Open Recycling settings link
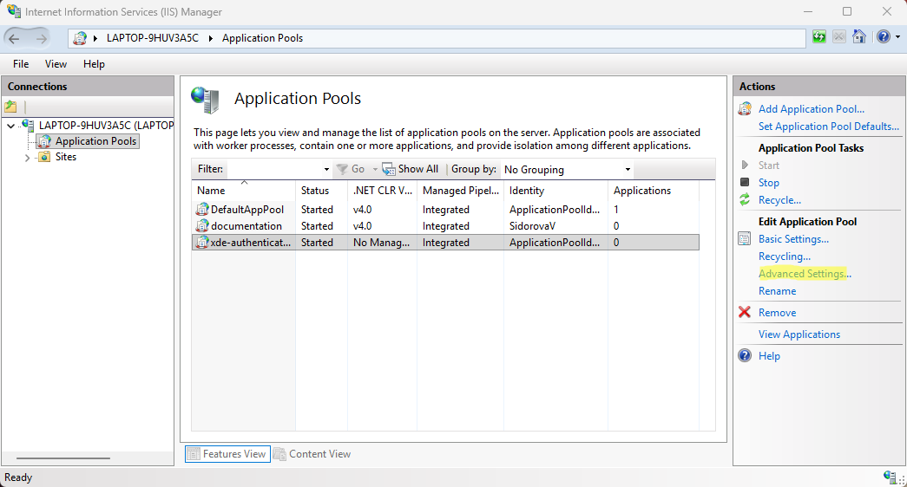The height and width of the screenshot is (487, 907). pyautogui.click(x=784, y=256)
